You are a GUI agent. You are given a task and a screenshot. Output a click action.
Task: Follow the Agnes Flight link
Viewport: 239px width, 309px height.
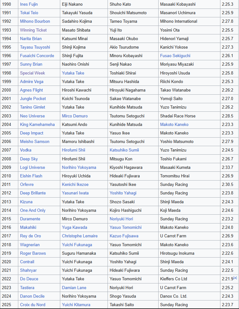click(31, 90)
